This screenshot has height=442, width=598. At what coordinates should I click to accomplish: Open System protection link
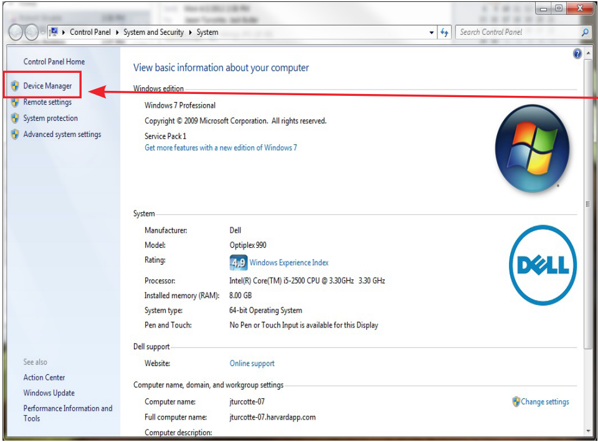pos(50,118)
